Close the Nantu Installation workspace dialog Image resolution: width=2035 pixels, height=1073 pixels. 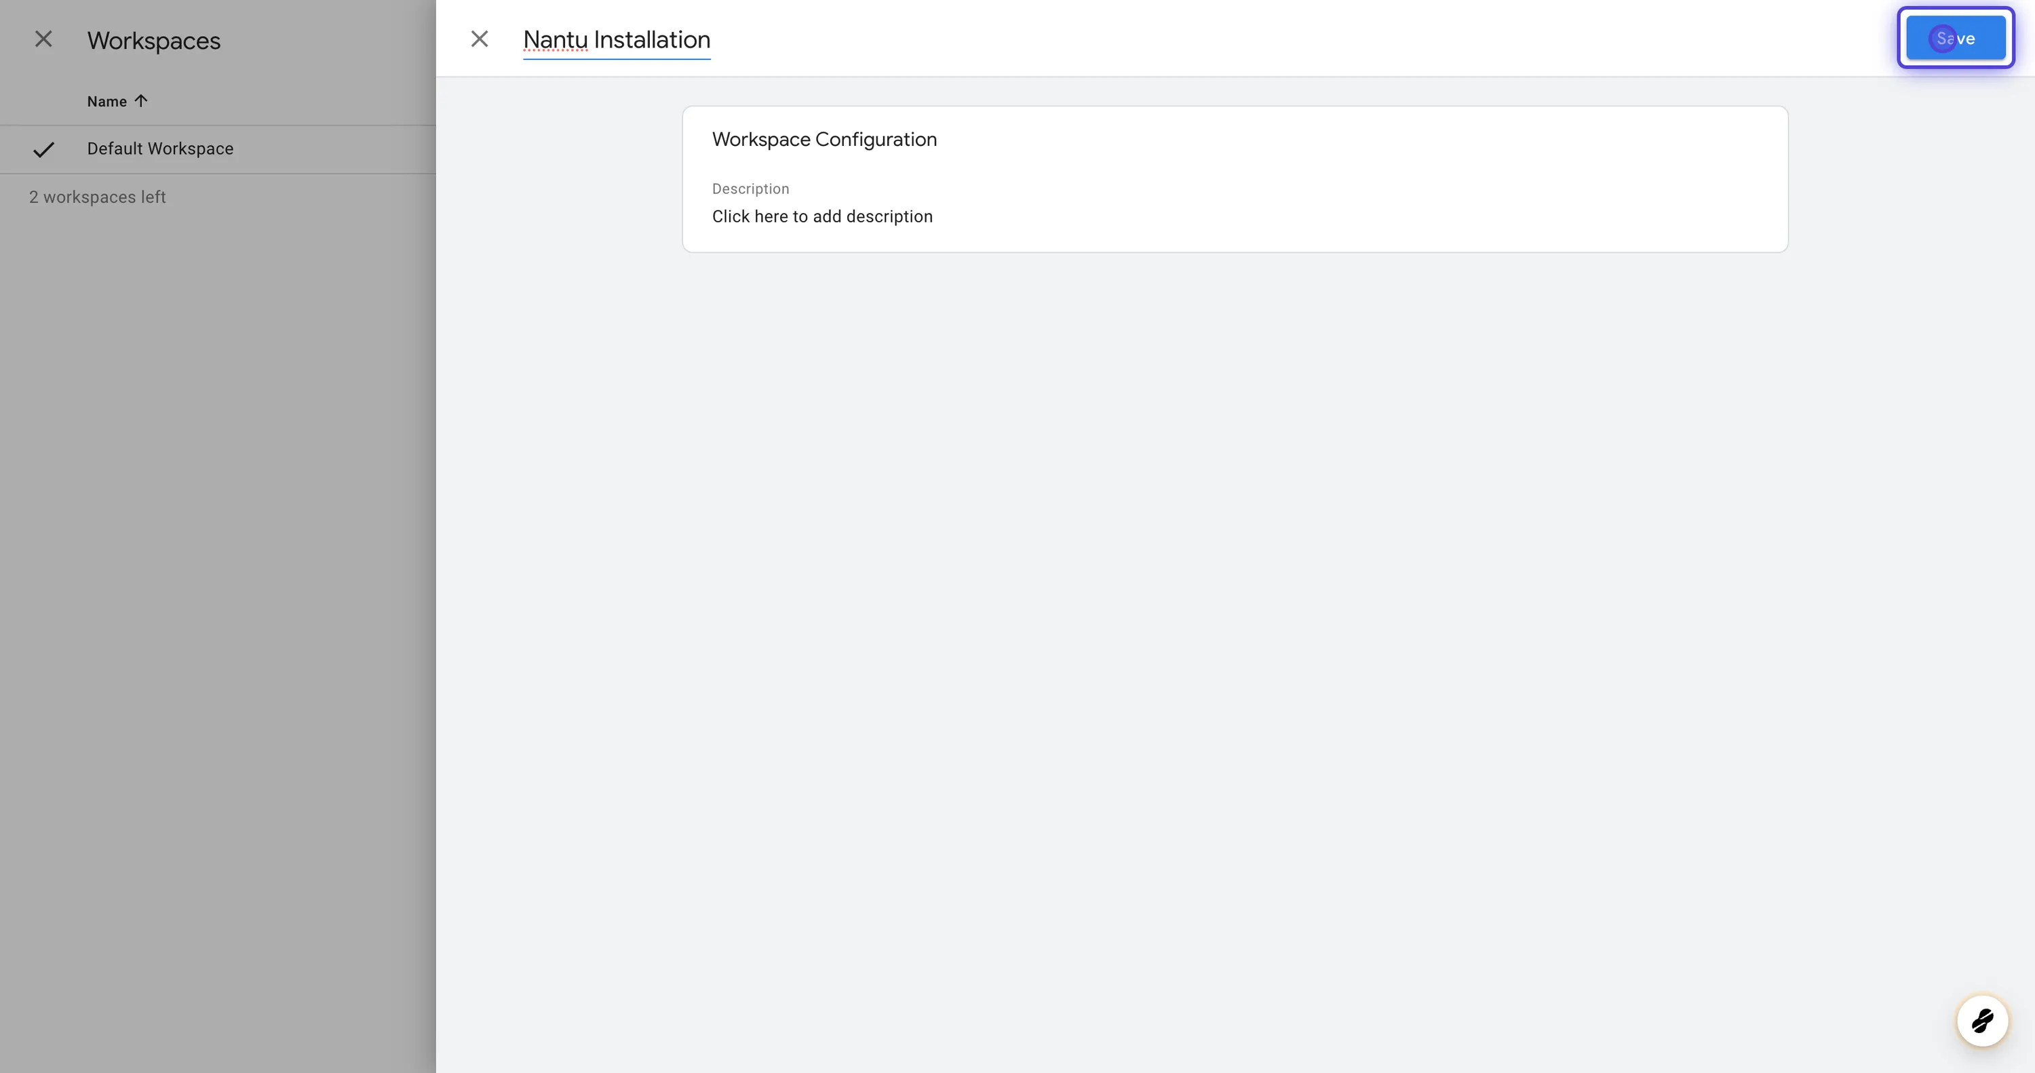(x=479, y=39)
